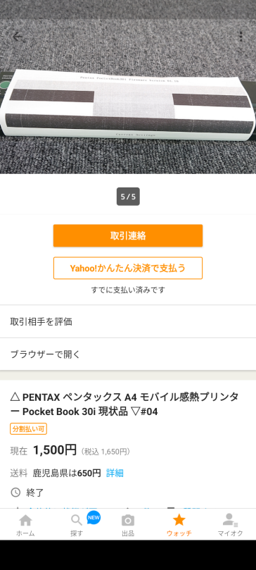Open 取引相手を評価 menu item
The height and width of the screenshot is (570, 256).
(x=128, y=321)
